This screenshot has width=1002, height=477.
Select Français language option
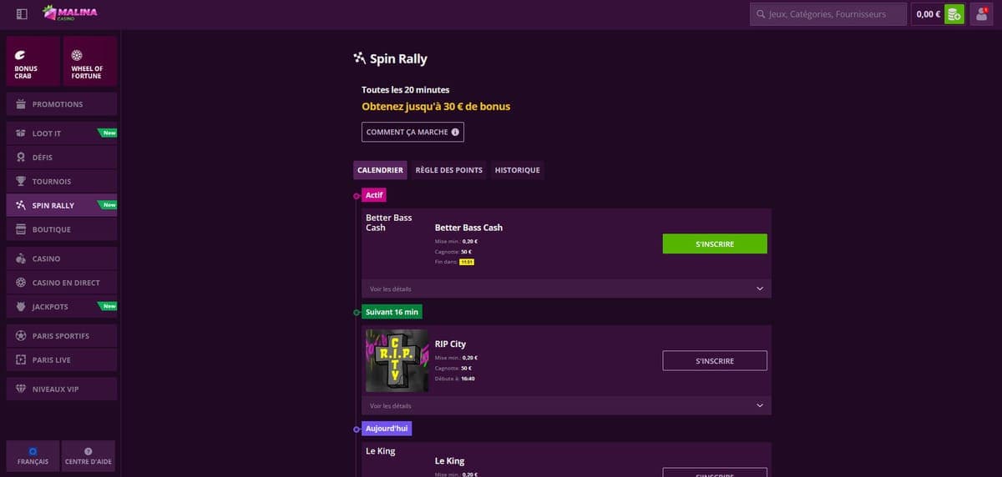[x=33, y=456]
